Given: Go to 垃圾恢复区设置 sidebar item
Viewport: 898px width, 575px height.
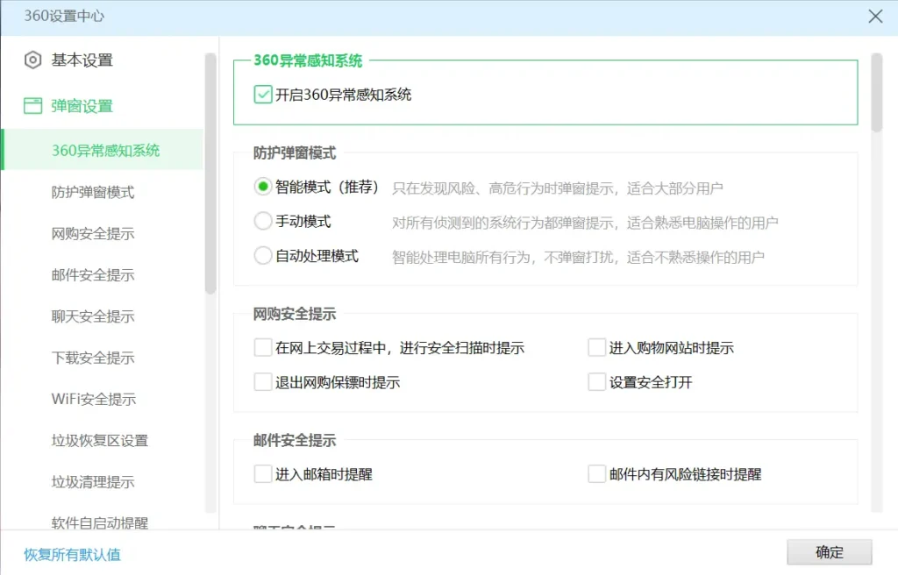Looking at the screenshot, I should click(x=100, y=440).
